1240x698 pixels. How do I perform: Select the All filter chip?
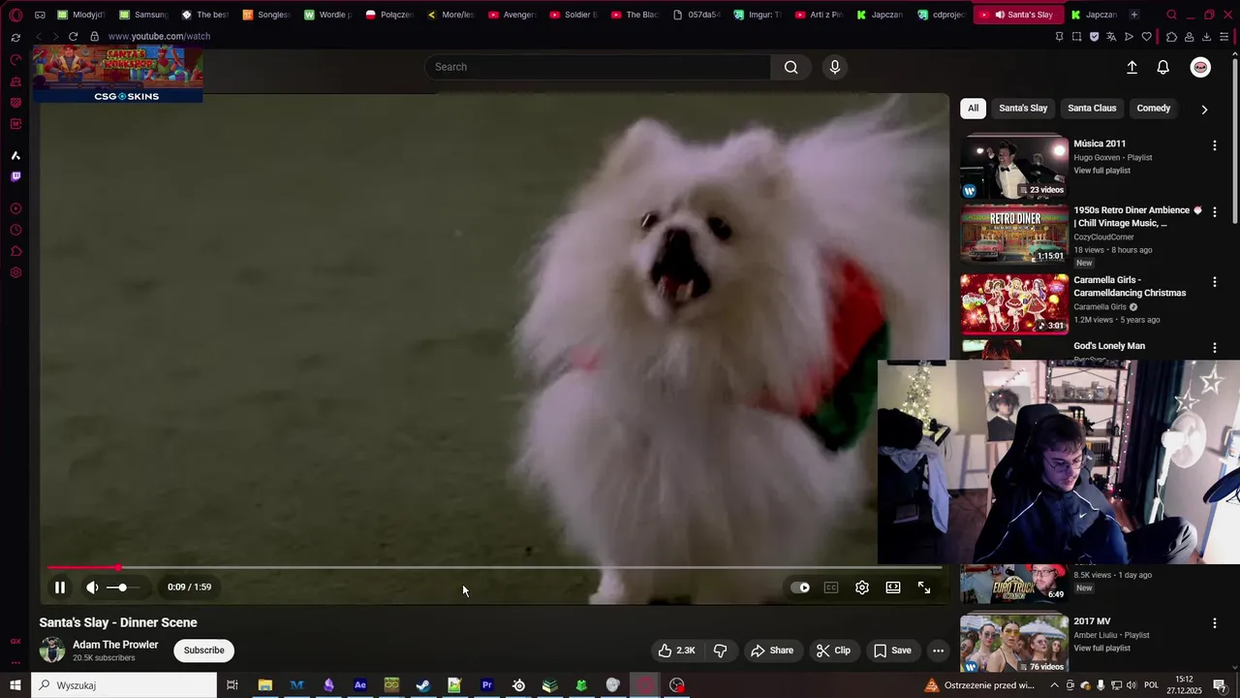(x=973, y=109)
